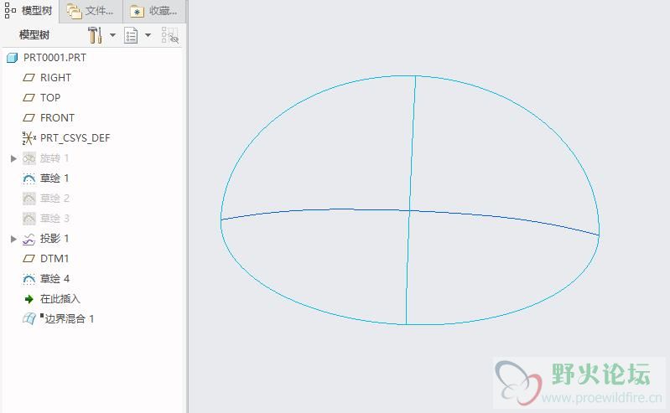The width and height of the screenshot is (670, 413).
Task: Click the green insert-here arrow icon
Action: [29, 299]
